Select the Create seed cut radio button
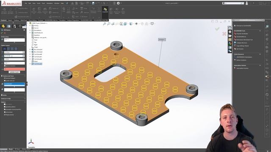This screenshot has height=152, width=271. click(5, 81)
